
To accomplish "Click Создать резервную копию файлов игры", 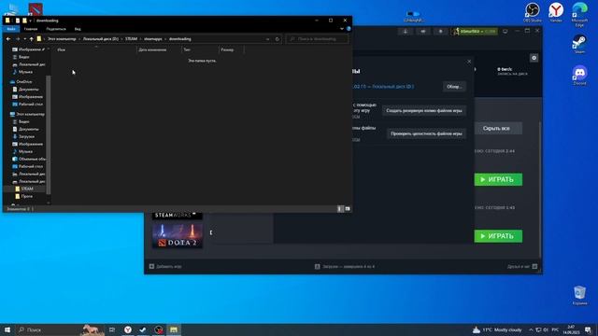I will (424, 111).
